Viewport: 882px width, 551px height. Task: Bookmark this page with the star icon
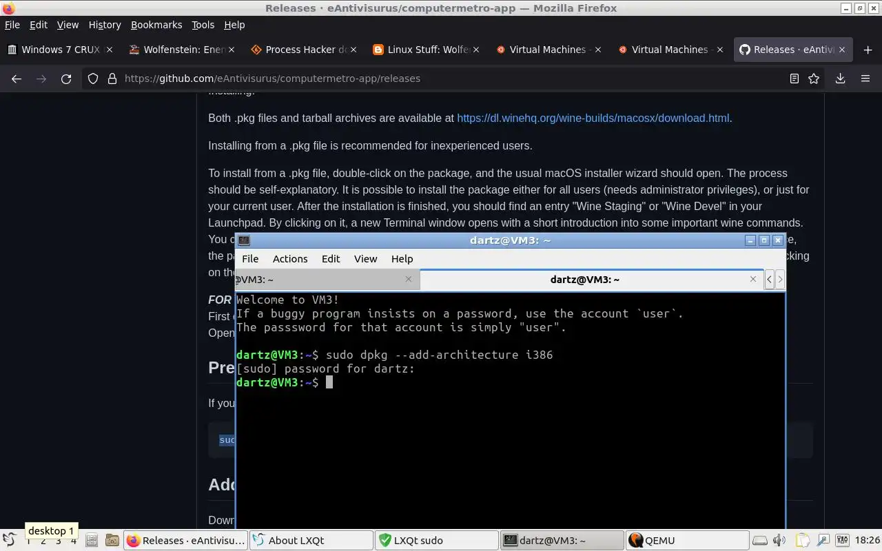814,79
